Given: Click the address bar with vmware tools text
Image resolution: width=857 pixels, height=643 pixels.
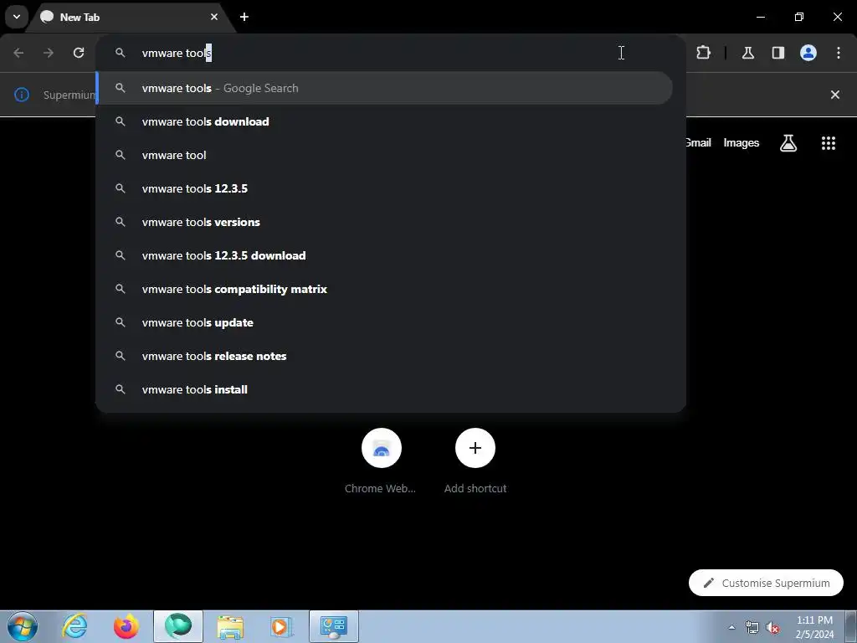Looking at the screenshot, I should coord(390,53).
